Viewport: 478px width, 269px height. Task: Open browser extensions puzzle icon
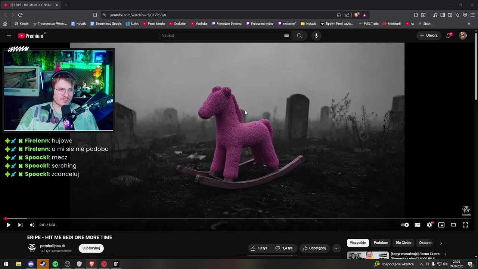point(416,15)
